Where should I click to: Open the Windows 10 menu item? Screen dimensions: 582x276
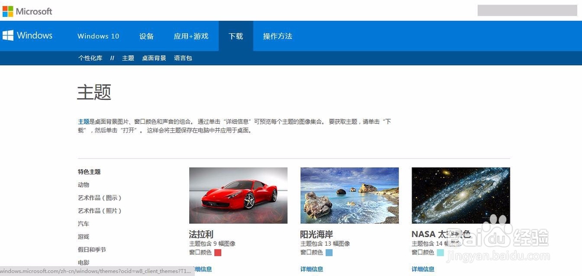point(98,36)
